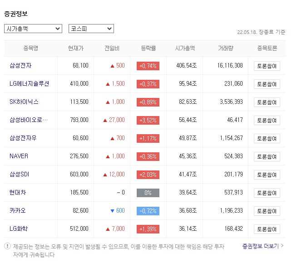Click the 시가총액 column header
This screenshot has width=292, height=267.
185,48
